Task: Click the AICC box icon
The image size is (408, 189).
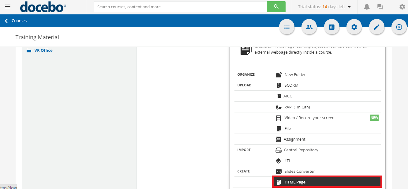Action: pos(279,96)
